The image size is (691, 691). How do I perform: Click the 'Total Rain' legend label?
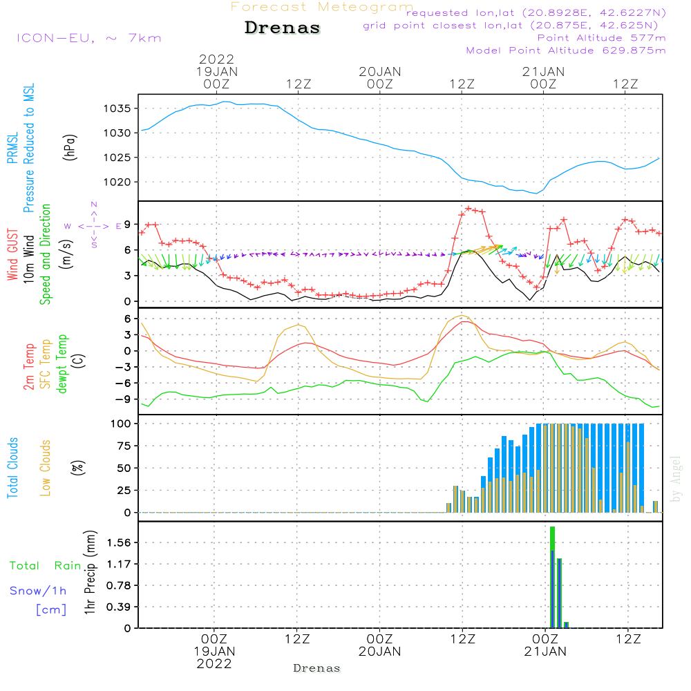tap(45, 565)
